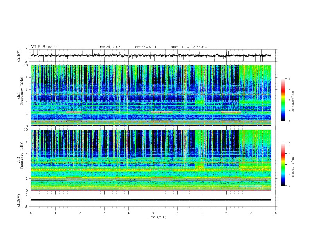This screenshot has height=239, width=310.
Task: Click the ch.2 spectrogram color bar
Action: [283, 164]
